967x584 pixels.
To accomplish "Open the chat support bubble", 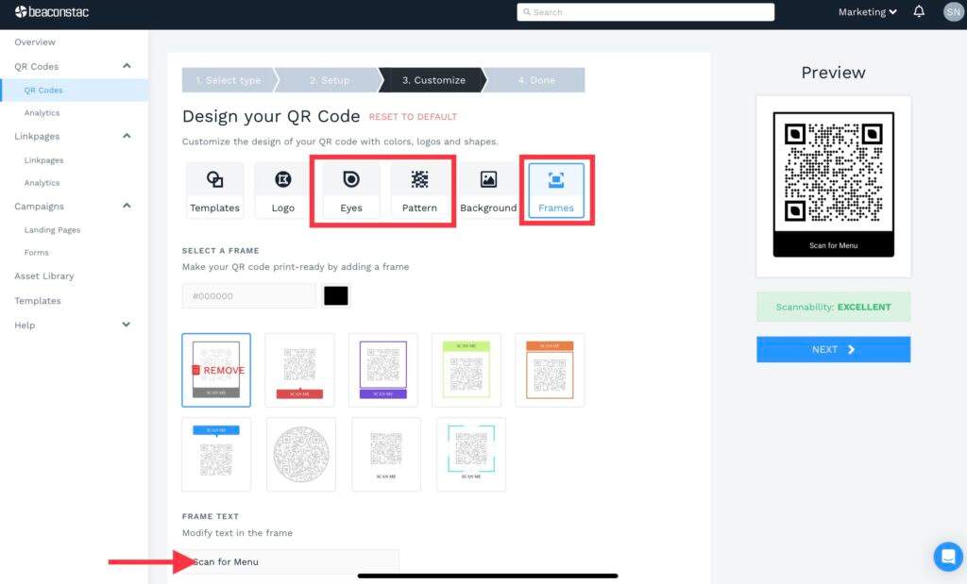I will click(x=947, y=557).
